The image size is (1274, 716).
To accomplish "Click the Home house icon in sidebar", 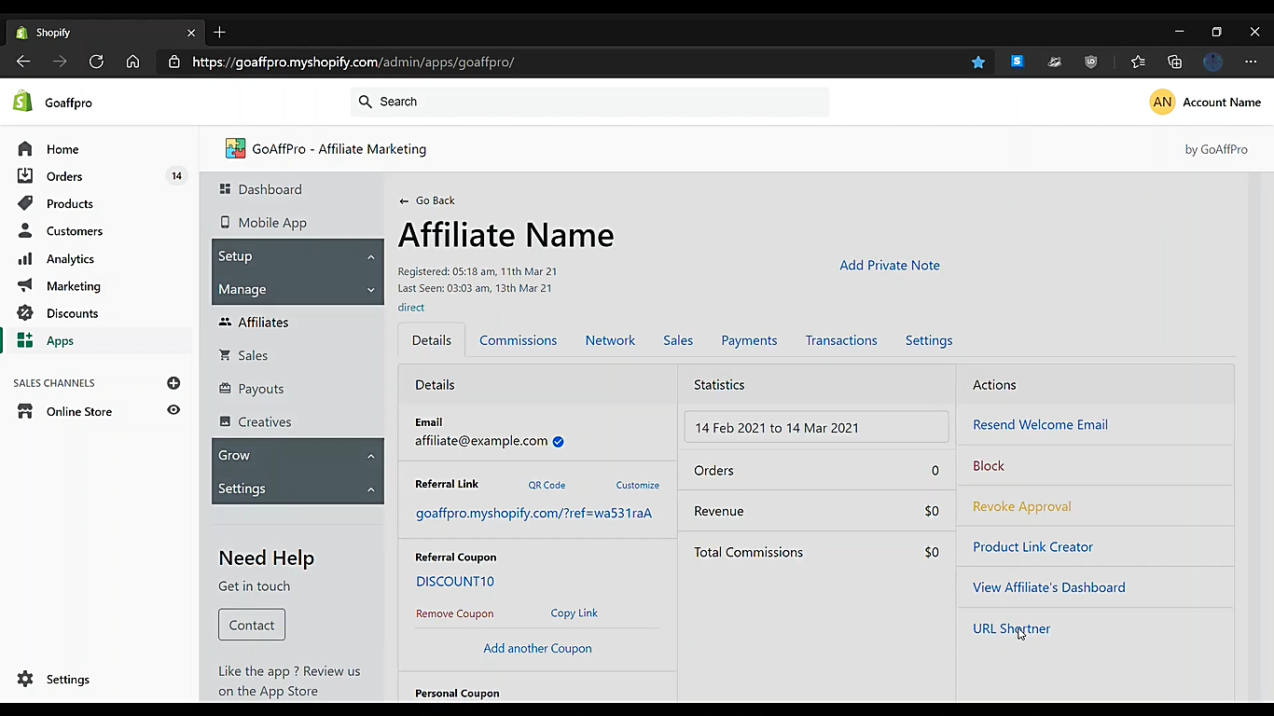I will (25, 149).
